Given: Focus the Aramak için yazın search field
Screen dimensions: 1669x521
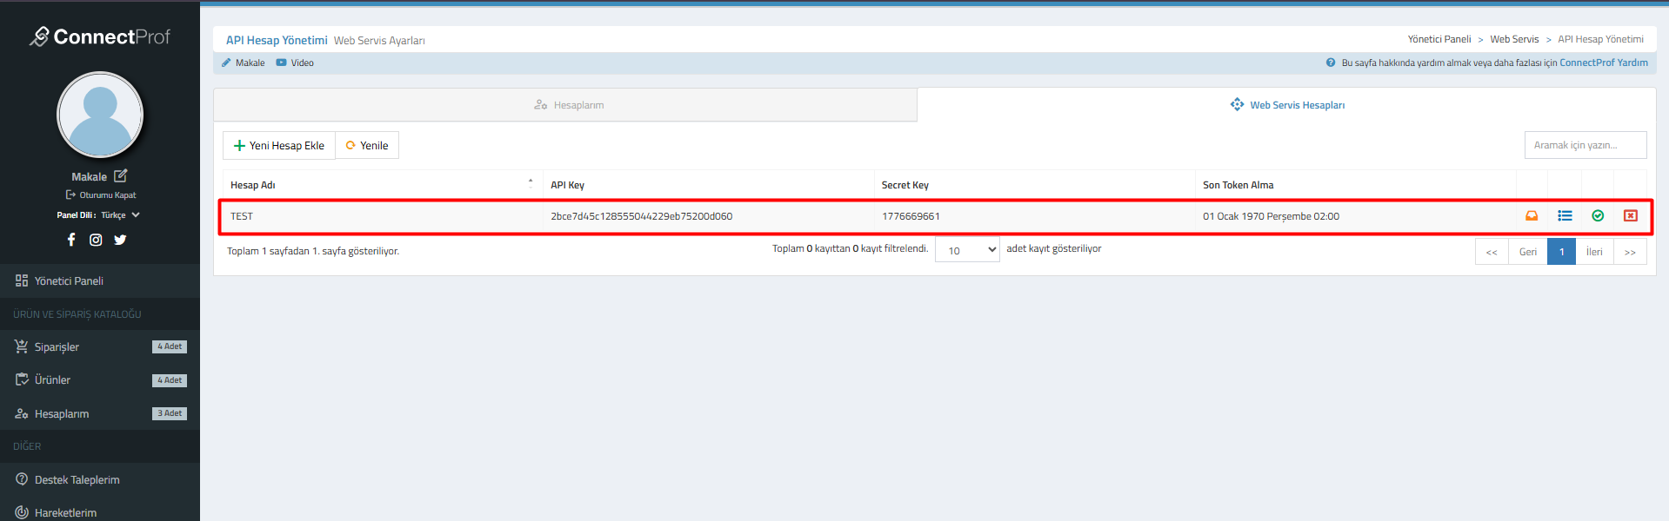Looking at the screenshot, I should pos(1585,145).
